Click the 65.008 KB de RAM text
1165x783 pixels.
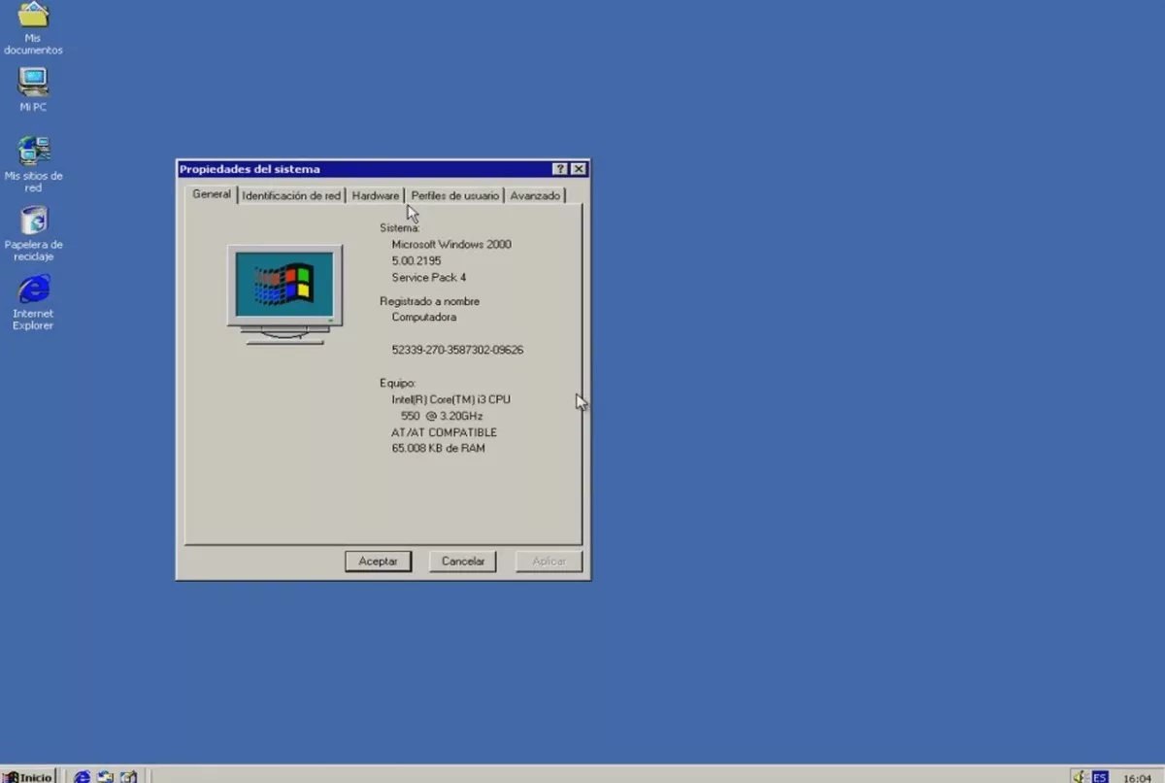(438, 449)
